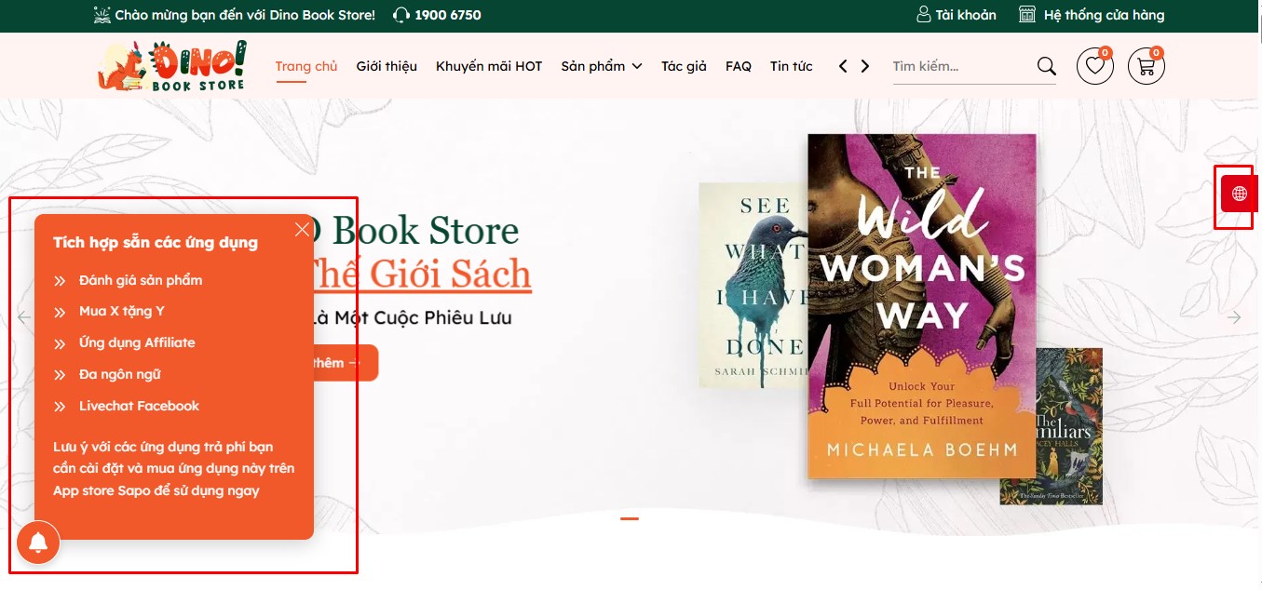Go to the next slide arrow
1262x590 pixels.
[1234, 317]
